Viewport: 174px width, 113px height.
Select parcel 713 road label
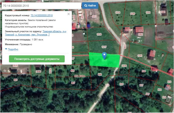pyautogui.click(x=107, y=85)
